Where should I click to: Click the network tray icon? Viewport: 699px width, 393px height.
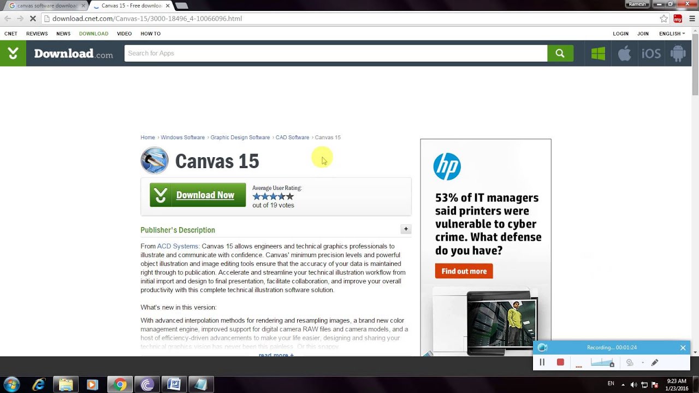[644, 384]
